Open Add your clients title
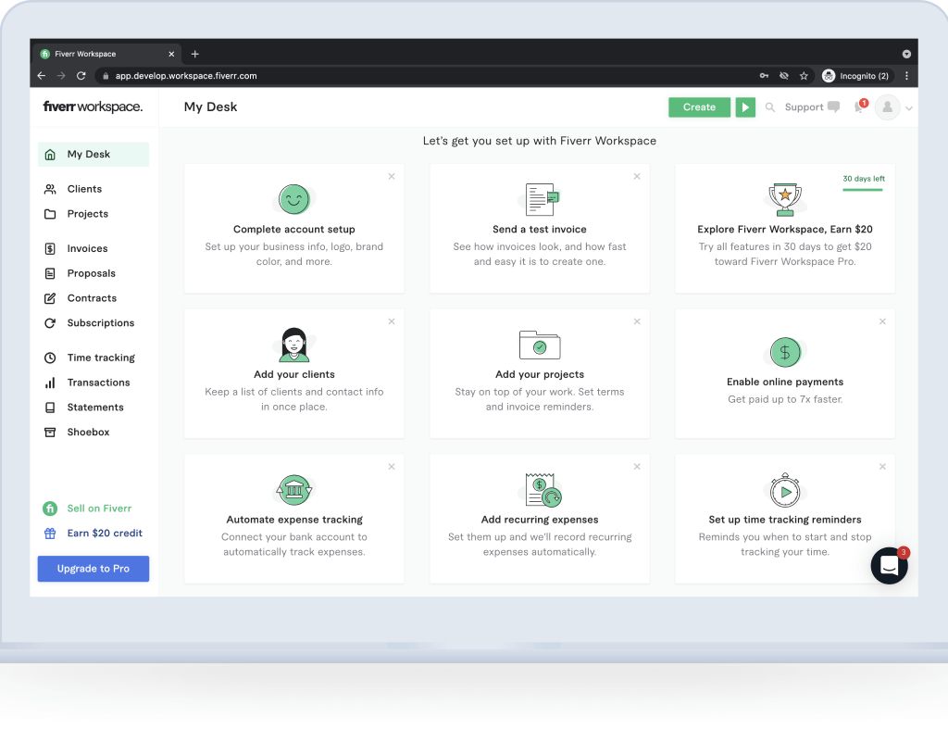The height and width of the screenshot is (741, 948). click(293, 374)
